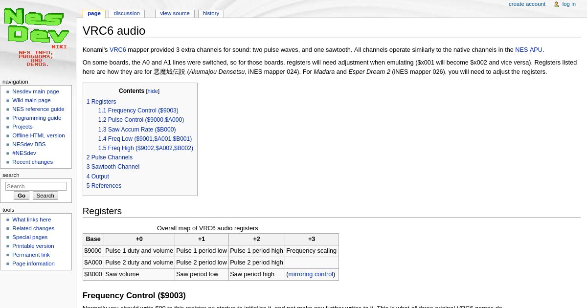The height and width of the screenshot is (308, 587).
Task: Click the Registers section heading
Action: coord(102,211)
